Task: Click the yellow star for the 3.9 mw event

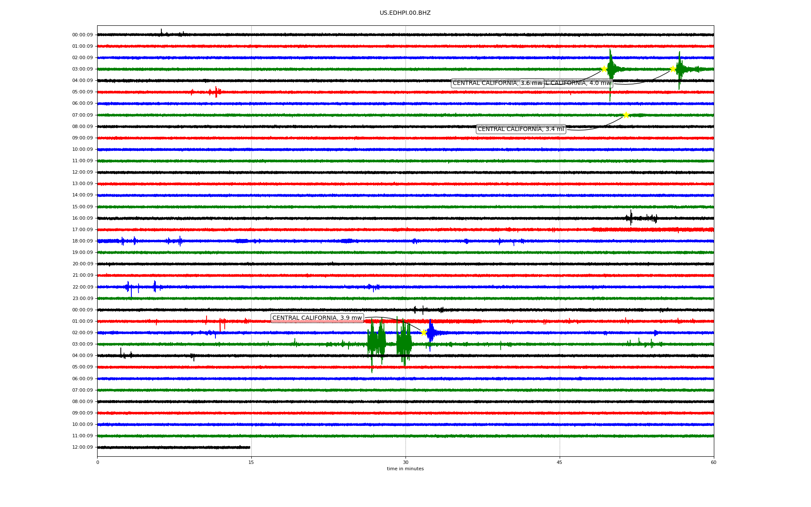Action: (x=424, y=333)
